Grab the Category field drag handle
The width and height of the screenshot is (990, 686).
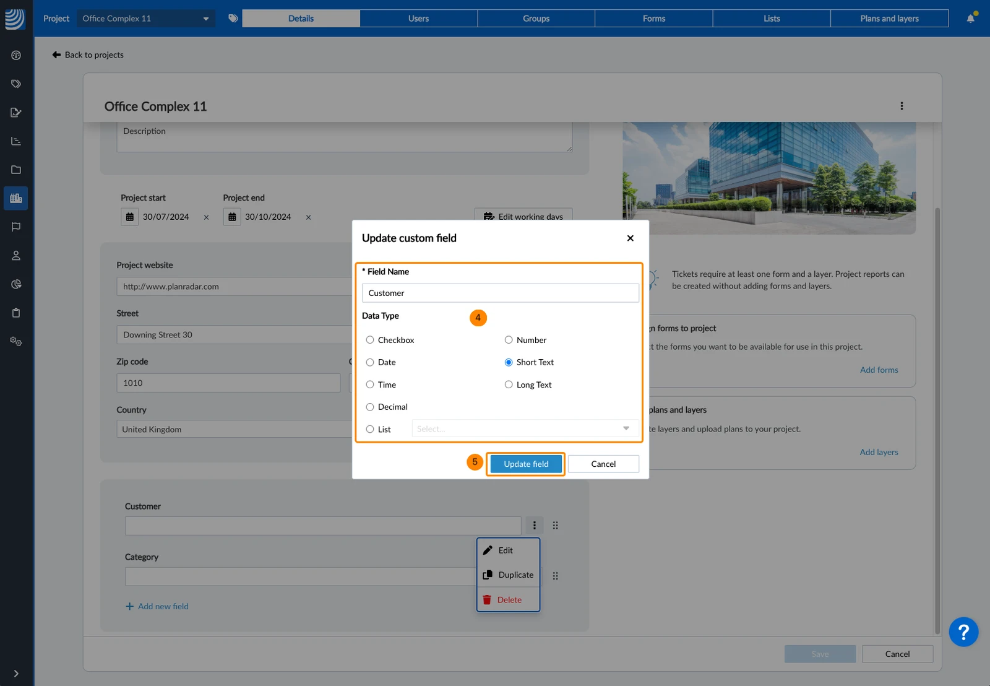click(555, 576)
